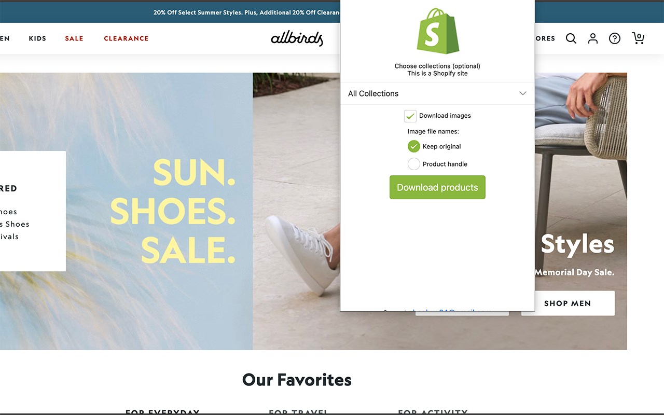Click the Our Favorites heading
Screen dimensions: 664x415
(297, 380)
